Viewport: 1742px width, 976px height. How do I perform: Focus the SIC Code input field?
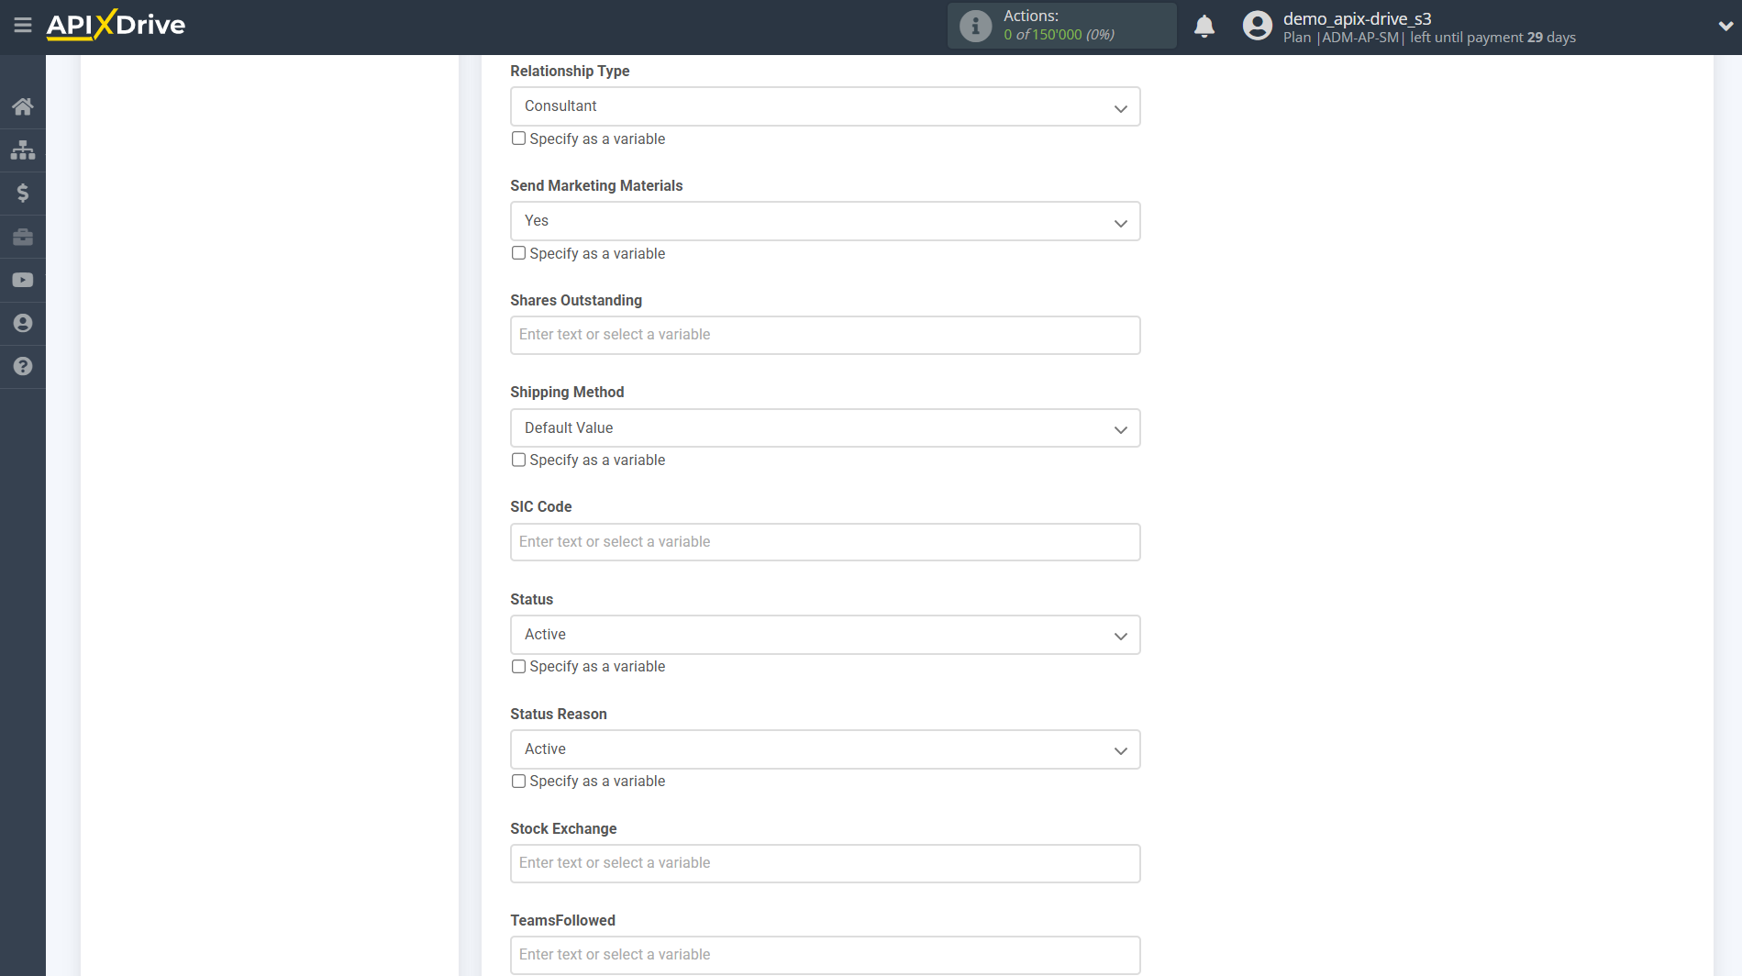pos(825,542)
